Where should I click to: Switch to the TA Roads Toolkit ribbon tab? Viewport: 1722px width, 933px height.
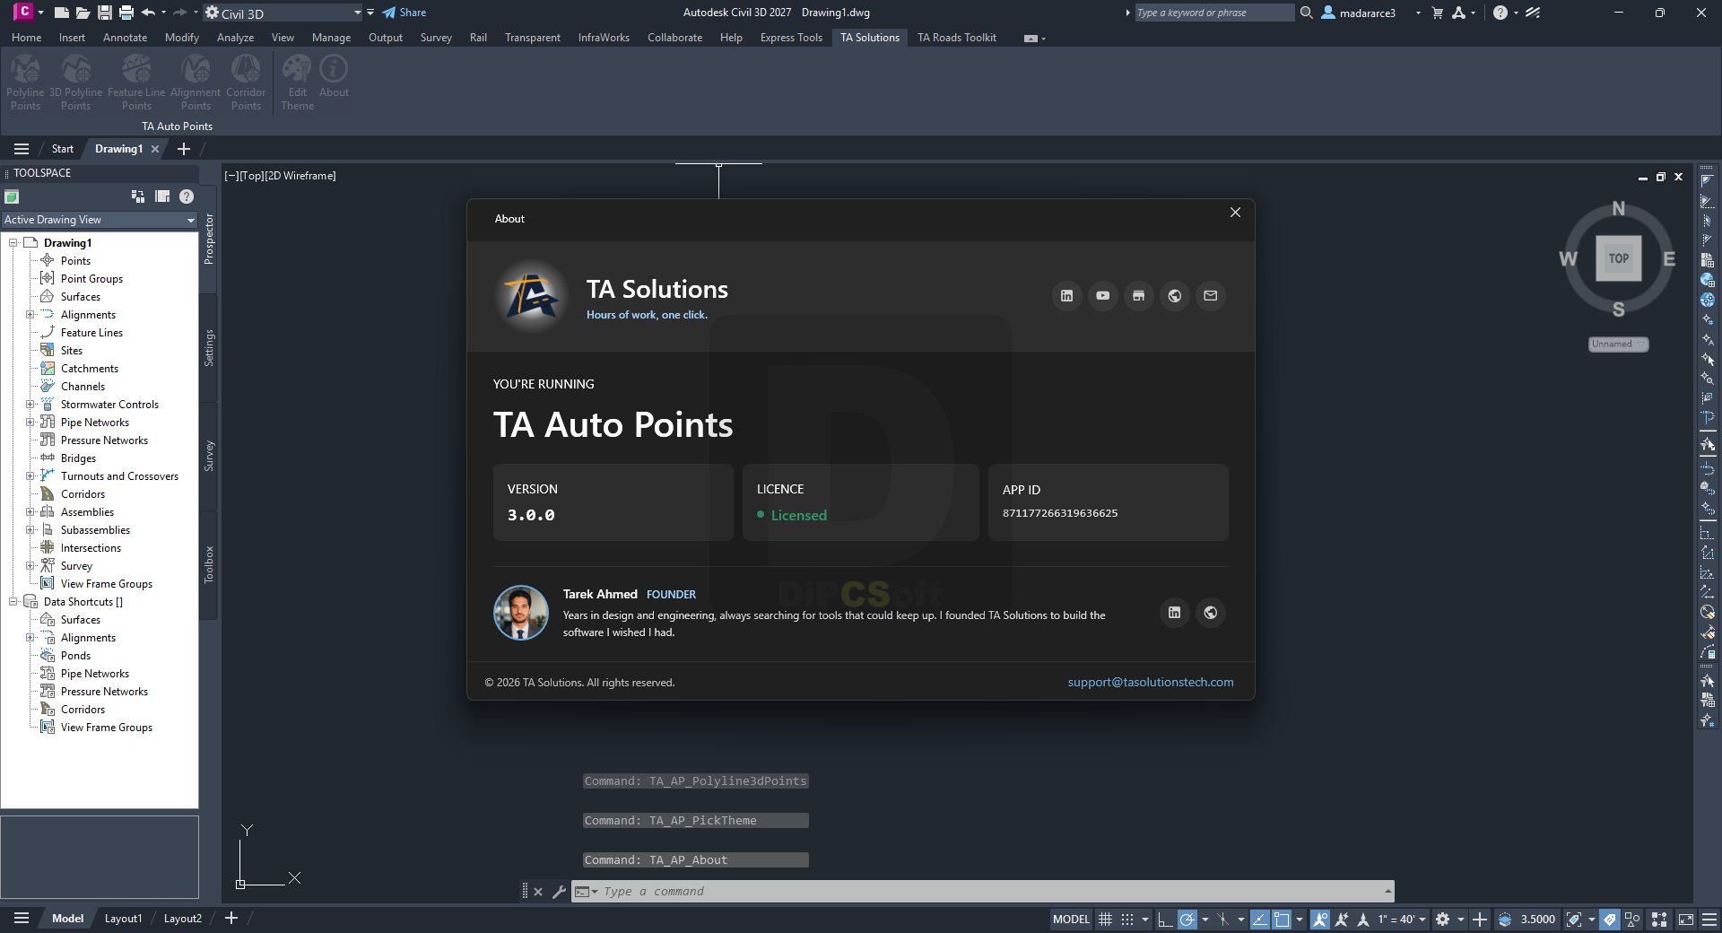(x=956, y=38)
